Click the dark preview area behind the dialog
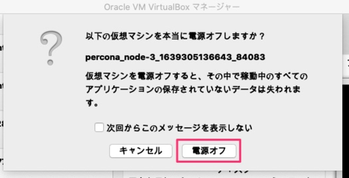349x178 pixels. click(346, 126)
